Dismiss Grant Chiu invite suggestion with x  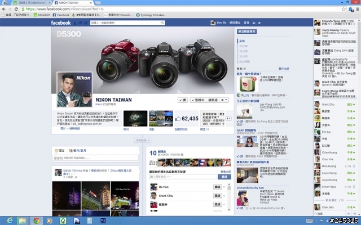click(224, 196)
